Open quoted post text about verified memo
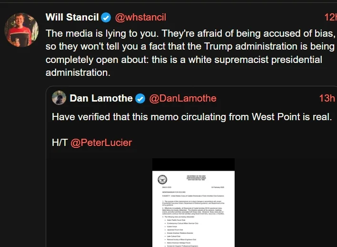This screenshot has width=337, height=247. (191, 117)
